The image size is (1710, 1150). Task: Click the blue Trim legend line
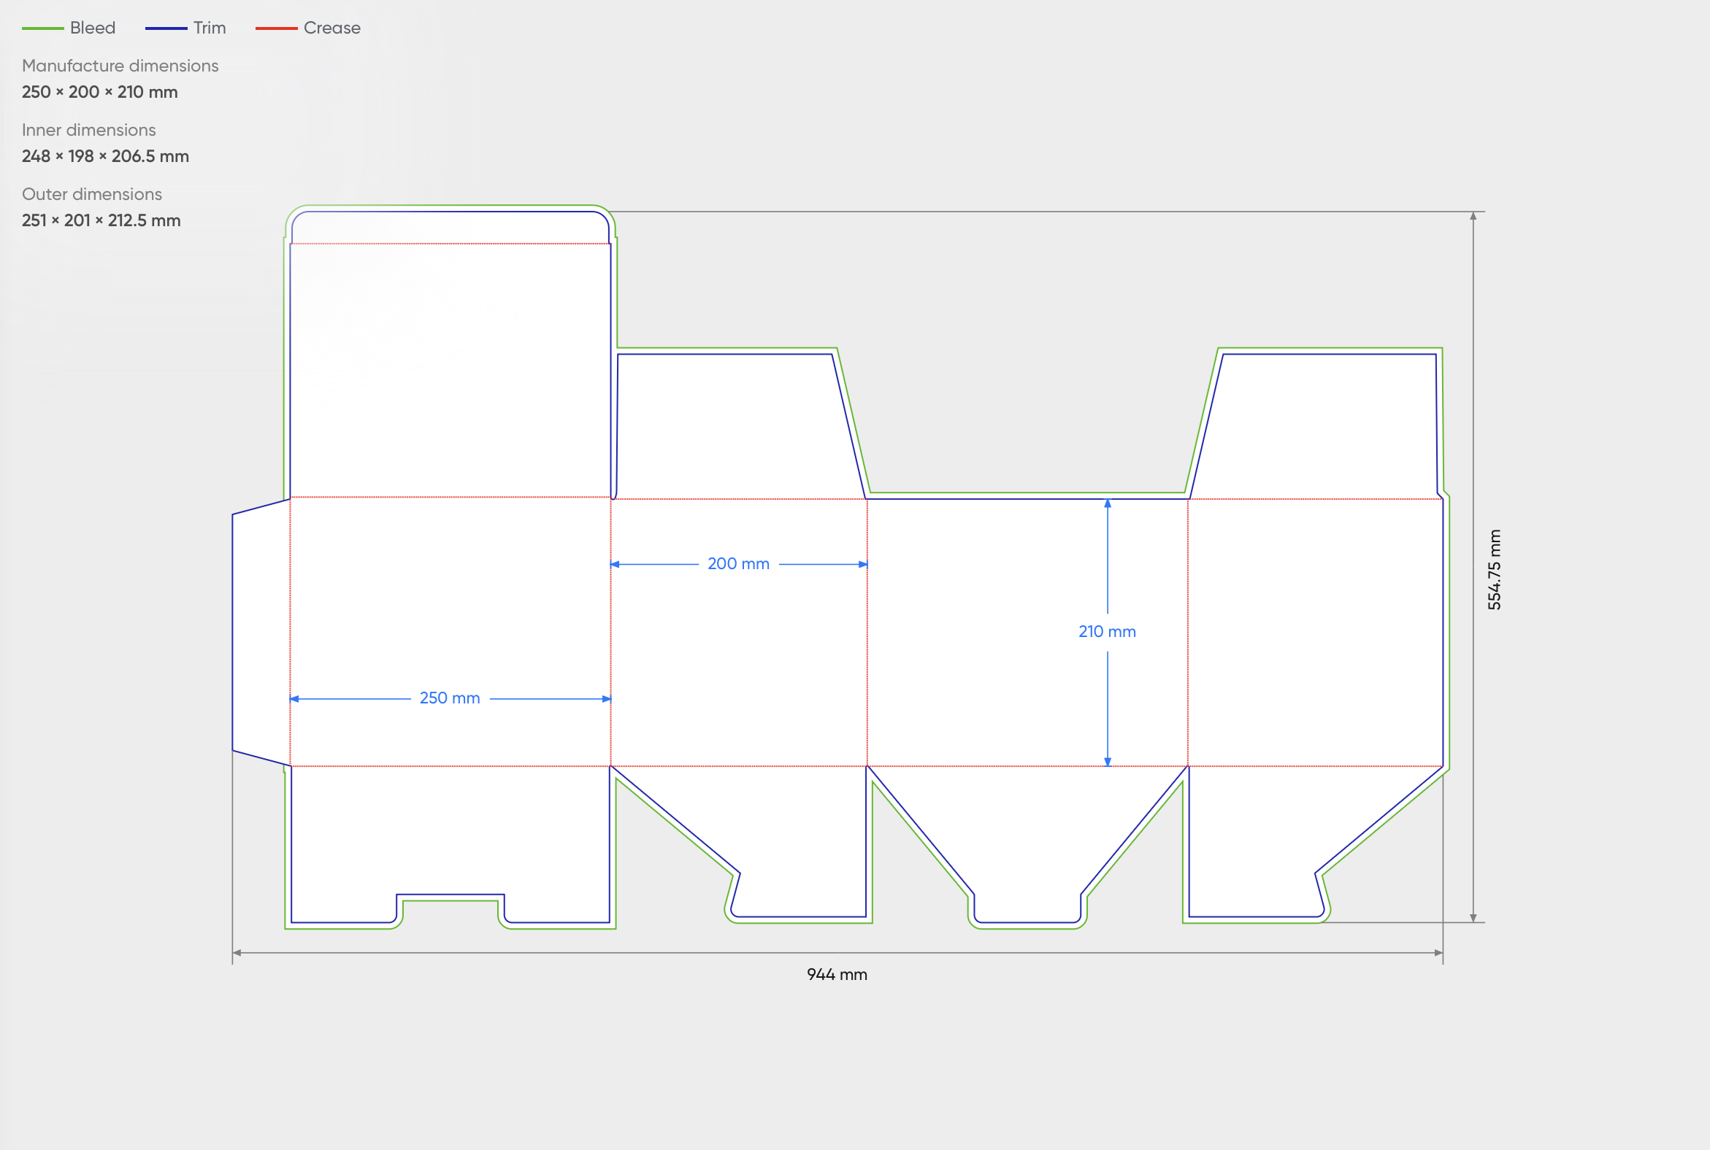pos(166,27)
